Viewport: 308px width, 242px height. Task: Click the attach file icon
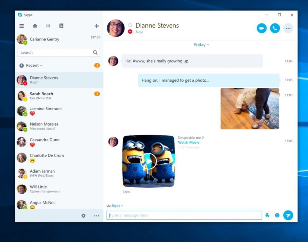(x=267, y=215)
